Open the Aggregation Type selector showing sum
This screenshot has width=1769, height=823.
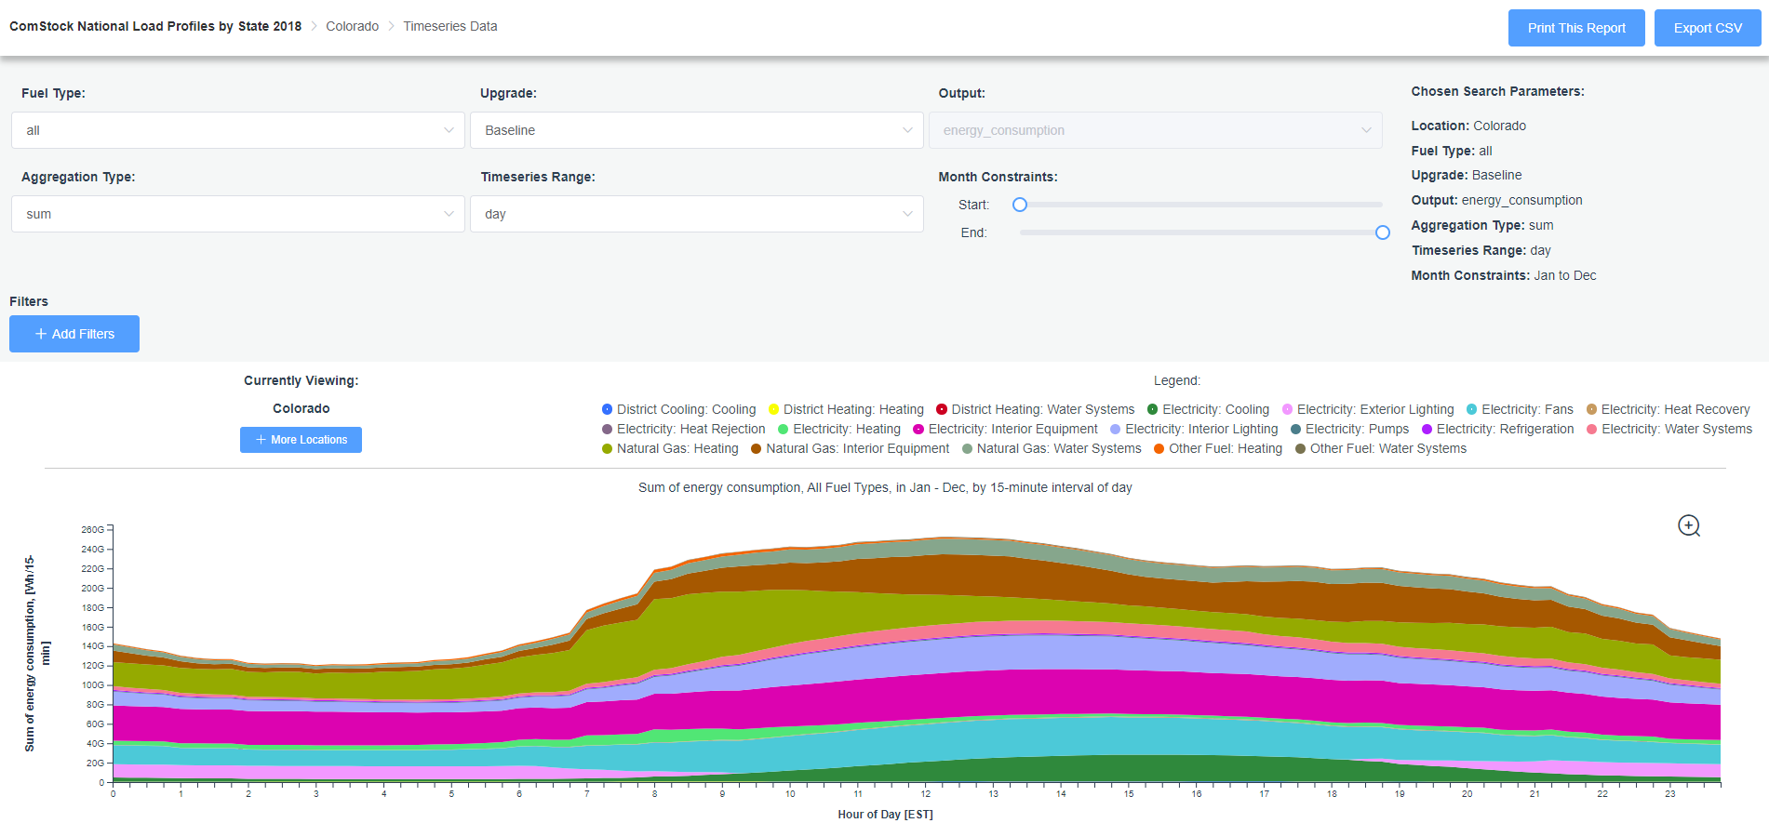[x=237, y=214]
